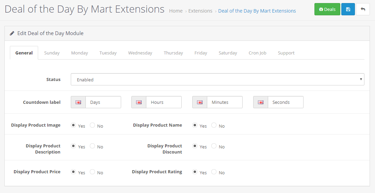Click the flag icon beside Minutes field
375x193 pixels.
pyautogui.click(x=200, y=102)
